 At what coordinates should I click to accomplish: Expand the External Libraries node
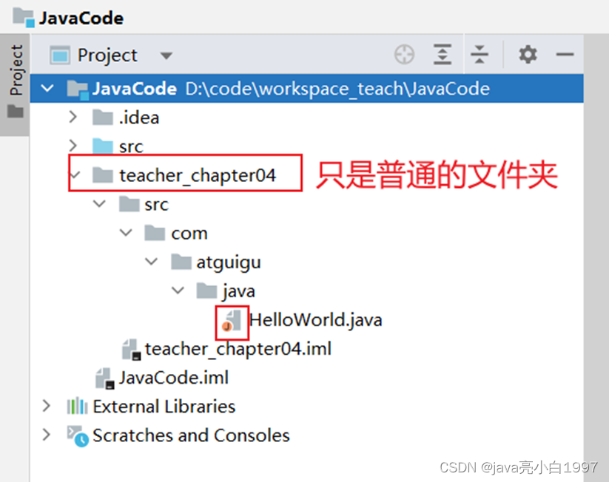coord(47,406)
